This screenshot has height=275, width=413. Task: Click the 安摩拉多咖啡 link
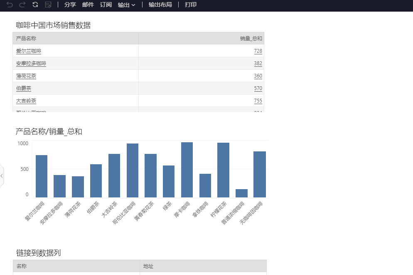[31, 63]
